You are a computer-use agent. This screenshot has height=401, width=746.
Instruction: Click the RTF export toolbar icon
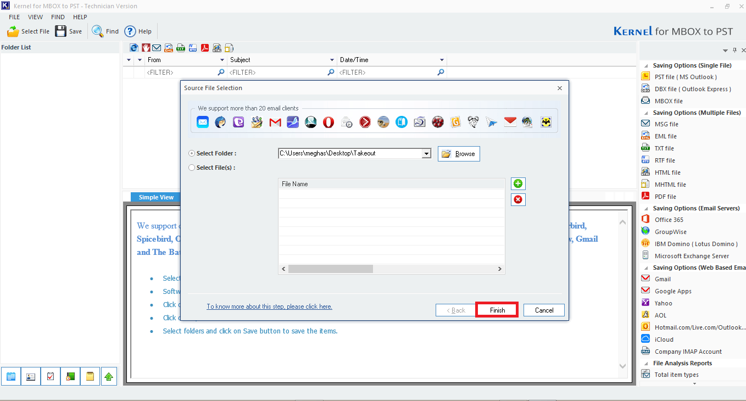193,48
